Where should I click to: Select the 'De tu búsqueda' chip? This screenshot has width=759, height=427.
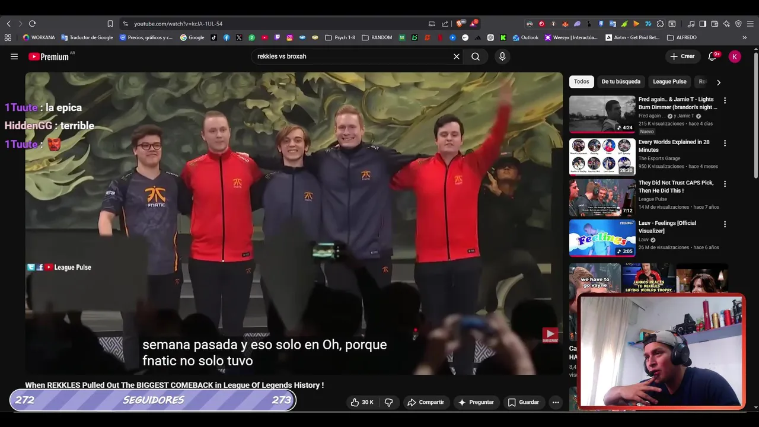pyautogui.click(x=621, y=82)
